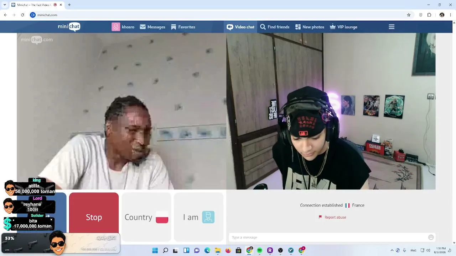Expand the Chrome tab search dropdown
Viewport: 456px width, 256px height.
tap(4, 5)
